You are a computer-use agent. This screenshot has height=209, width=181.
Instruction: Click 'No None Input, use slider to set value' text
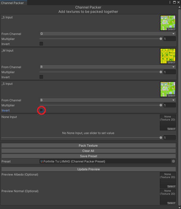point(88,133)
